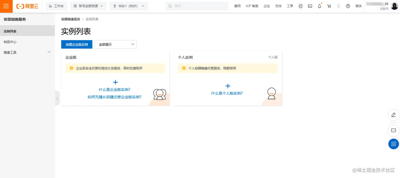Switch language via 简体
Viewport: 400px width, 178px height.
tap(358, 6)
